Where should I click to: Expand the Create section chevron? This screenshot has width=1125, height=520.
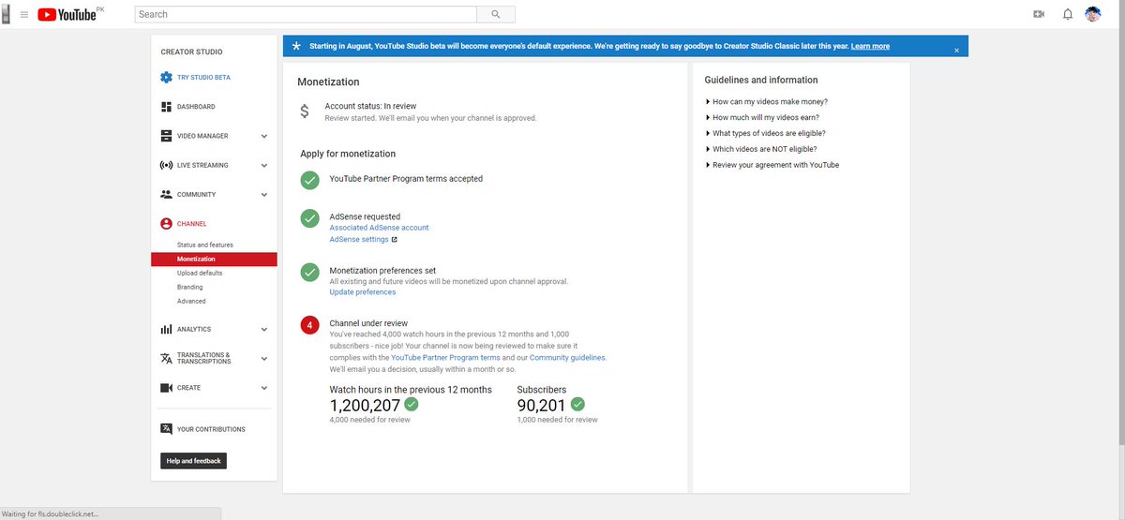264,388
